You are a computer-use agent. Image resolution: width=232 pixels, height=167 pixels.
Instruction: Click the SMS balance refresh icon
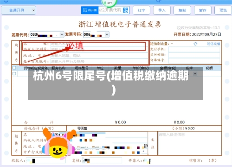pos(195,44)
